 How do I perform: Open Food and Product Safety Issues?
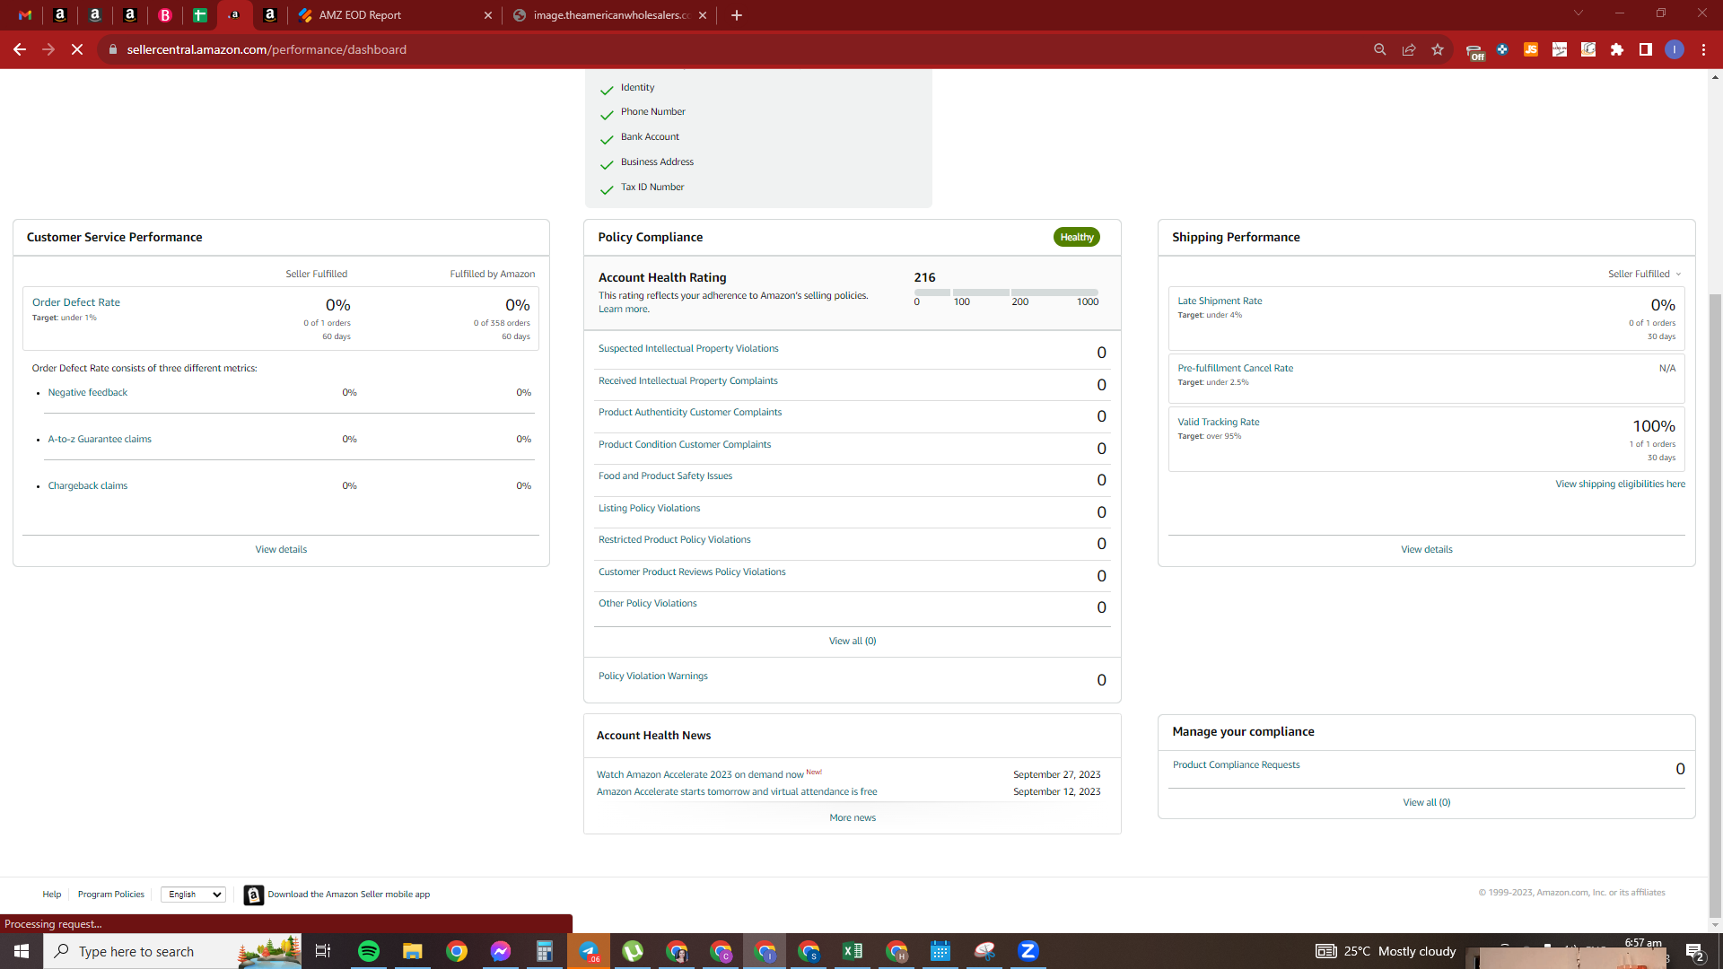pos(665,476)
